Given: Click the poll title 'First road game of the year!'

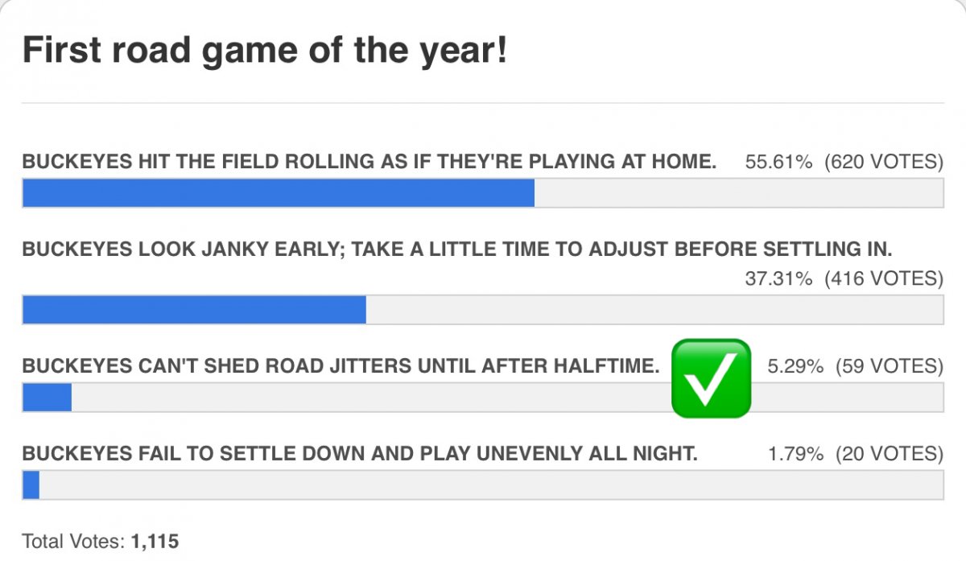Looking at the screenshot, I should click(x=265, y=51).
